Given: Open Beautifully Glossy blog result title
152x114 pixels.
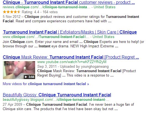Looking at the screenshot, I should pos(57,95).
